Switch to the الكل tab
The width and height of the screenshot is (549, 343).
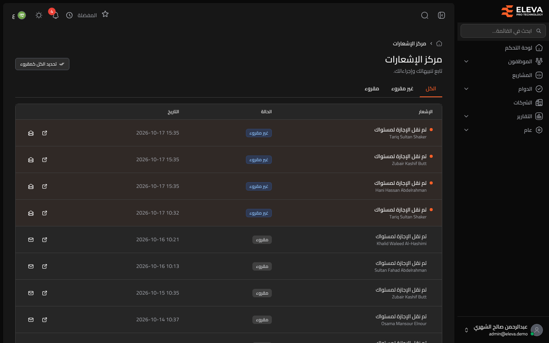(x=431, y=89)
